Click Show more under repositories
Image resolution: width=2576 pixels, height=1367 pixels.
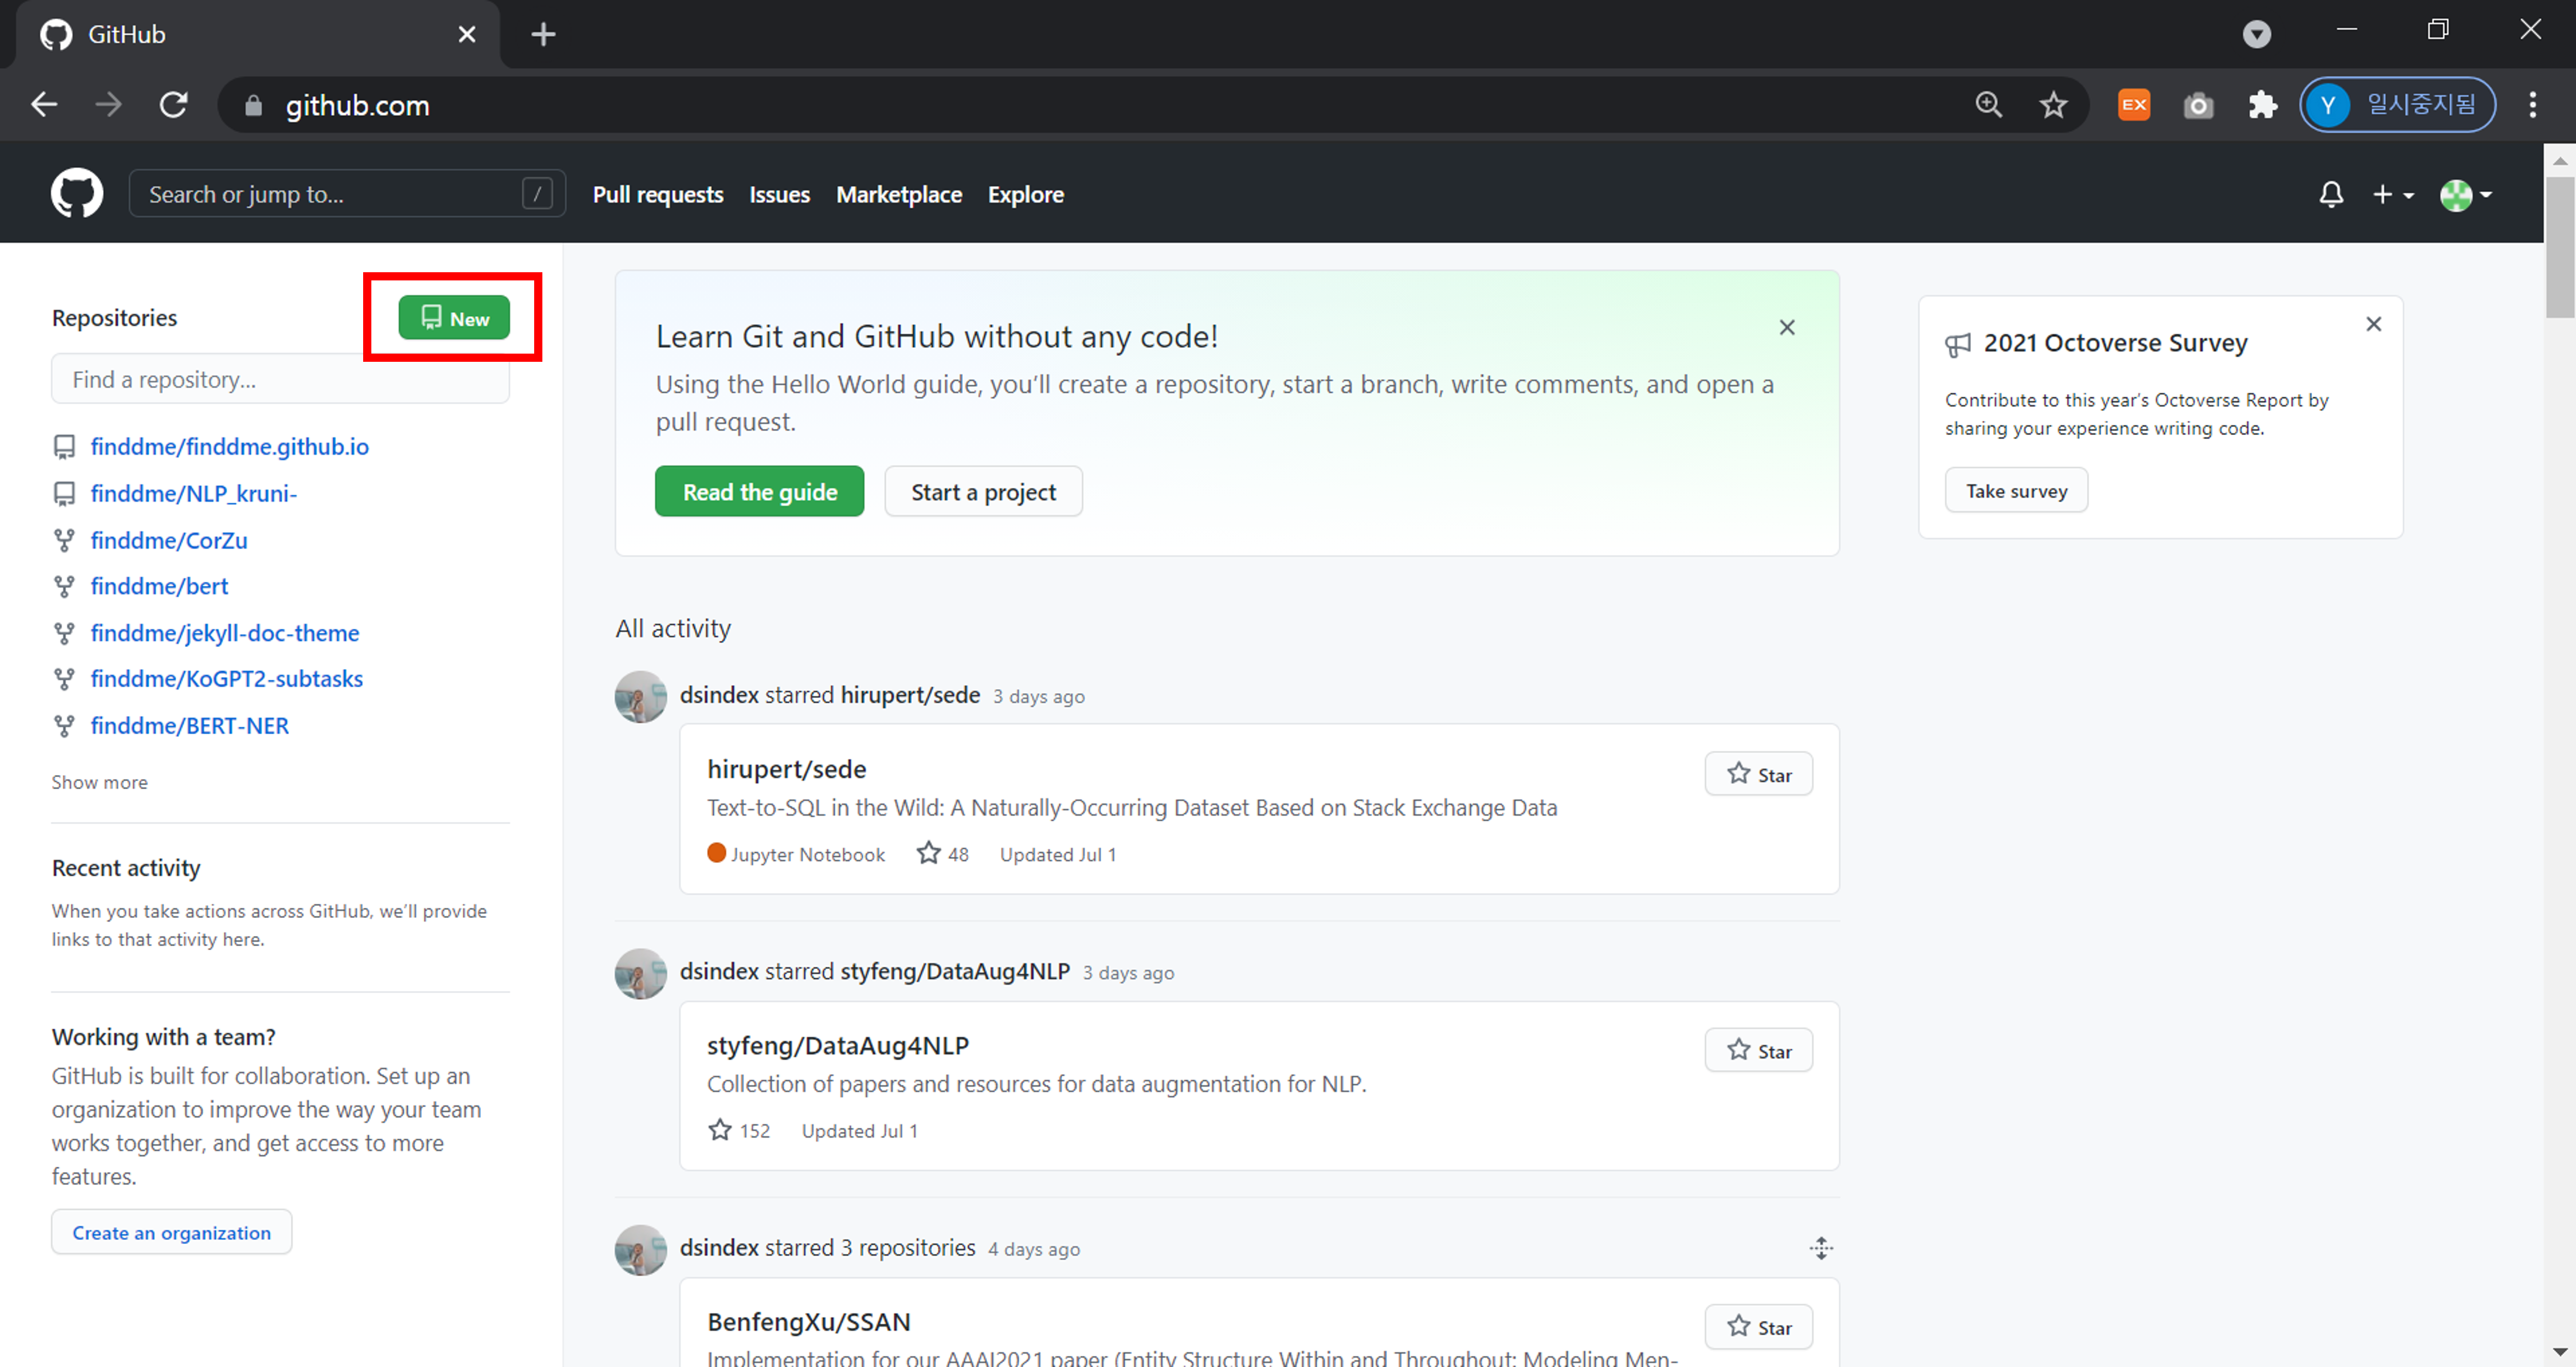point(100,782)
